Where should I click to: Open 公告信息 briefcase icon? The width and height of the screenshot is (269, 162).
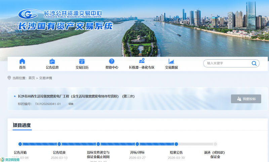coord(52,61)
